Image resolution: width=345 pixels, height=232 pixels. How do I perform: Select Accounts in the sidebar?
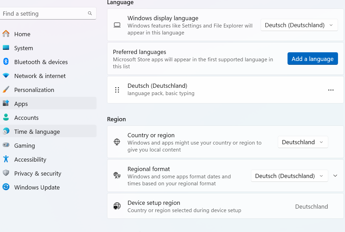click(x=26, y=118)
